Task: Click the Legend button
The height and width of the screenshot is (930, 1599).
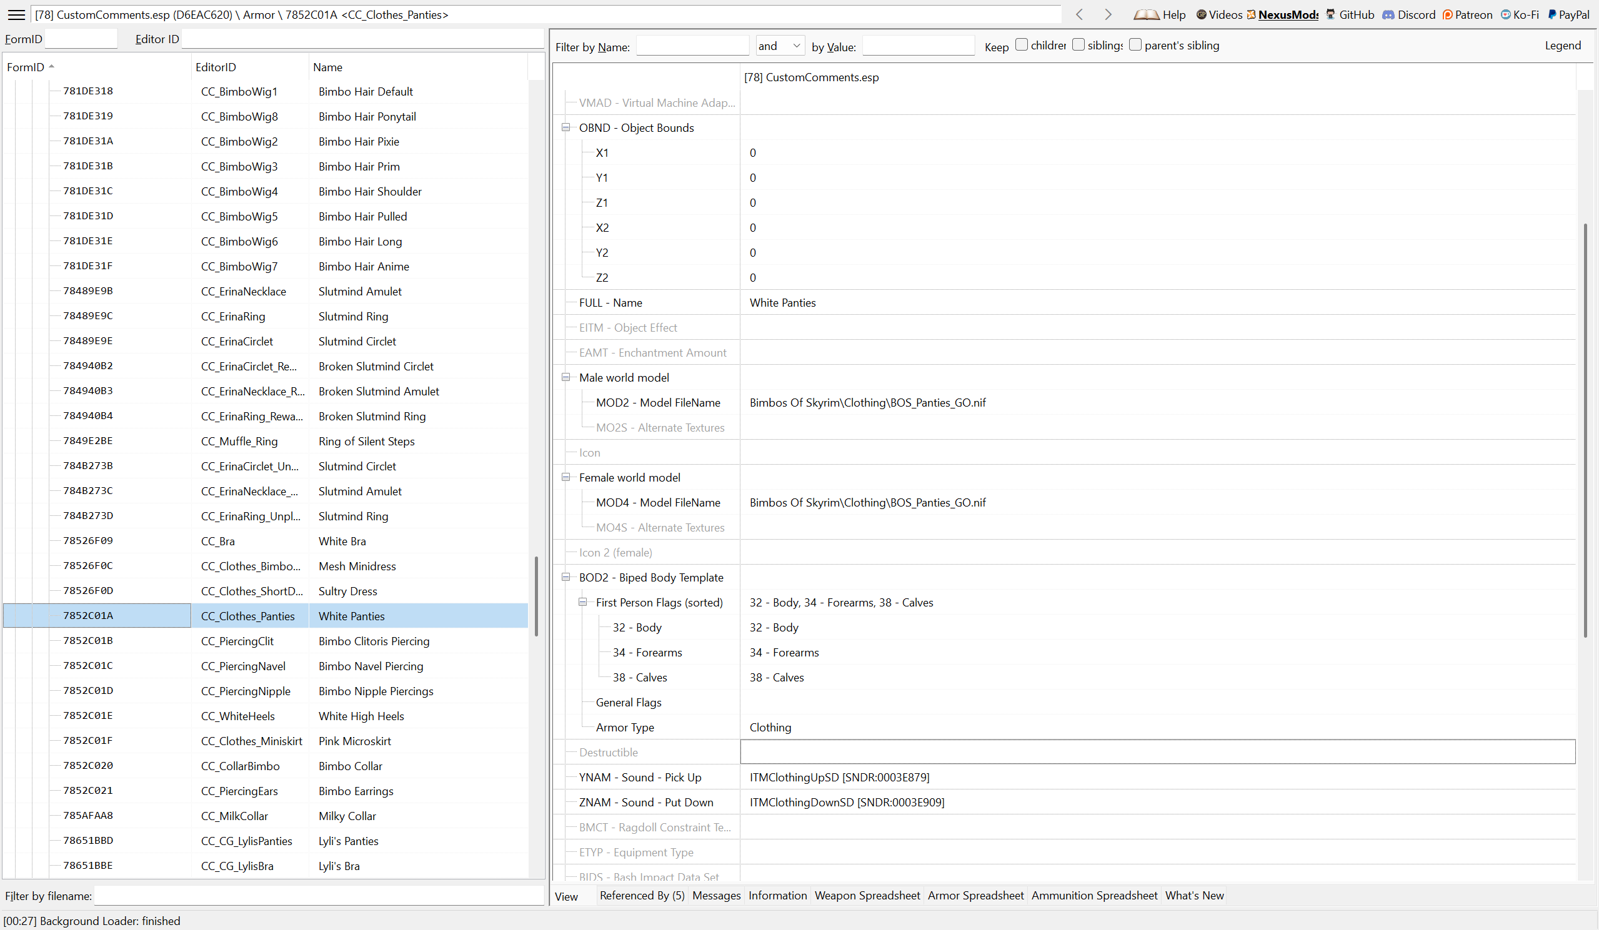Action: pyautogui.click(x=1562, y=46)
